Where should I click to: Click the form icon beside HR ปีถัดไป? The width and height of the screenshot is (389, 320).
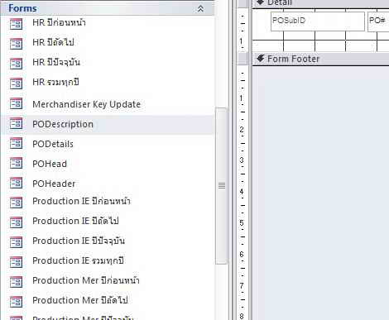pyautogui.click(x=16, y=44)
